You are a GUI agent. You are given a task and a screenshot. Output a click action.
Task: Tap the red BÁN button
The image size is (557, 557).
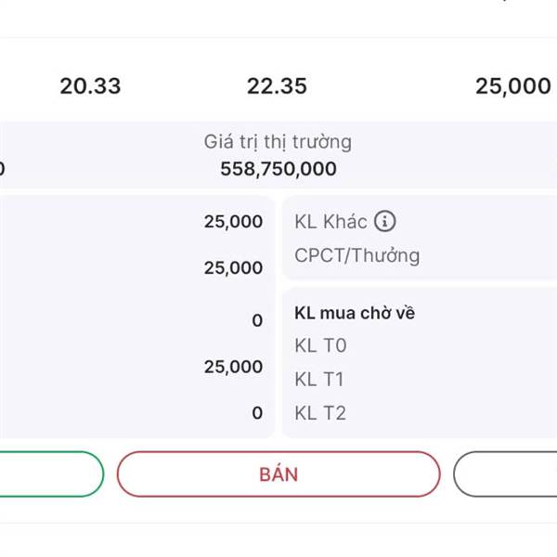tap(278, 474)
